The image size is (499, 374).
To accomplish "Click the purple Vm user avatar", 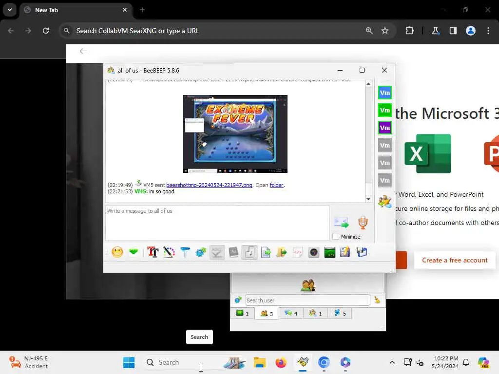I will click(385, 128).
